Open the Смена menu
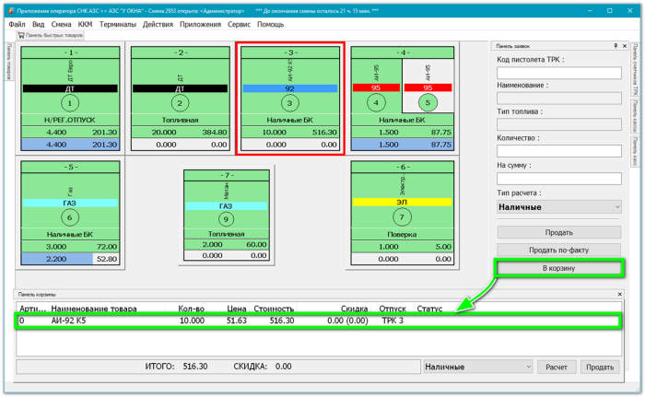Image resolution: width=645 pixels, height=397 pixels. (62, 24)
